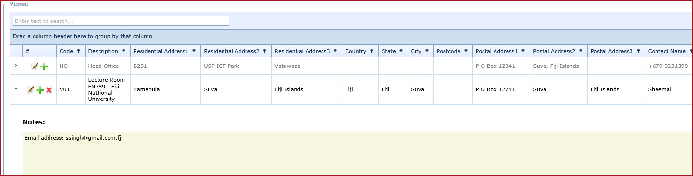Open filter icon on Code column
693x176 pixels.
click(x=78, y=51)
